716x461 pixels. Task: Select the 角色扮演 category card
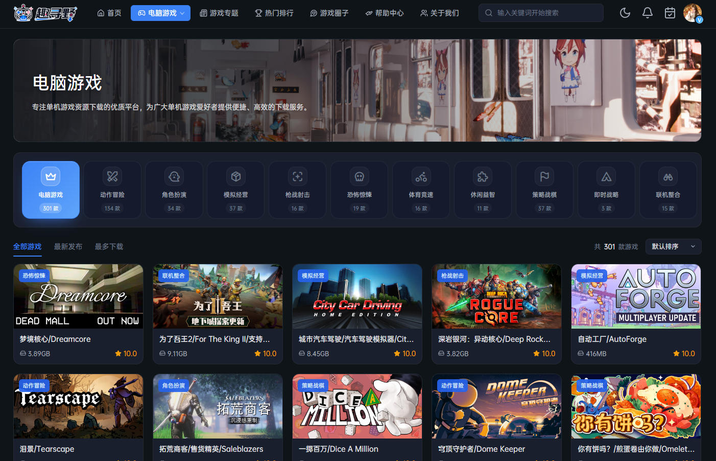coord(174,190)
